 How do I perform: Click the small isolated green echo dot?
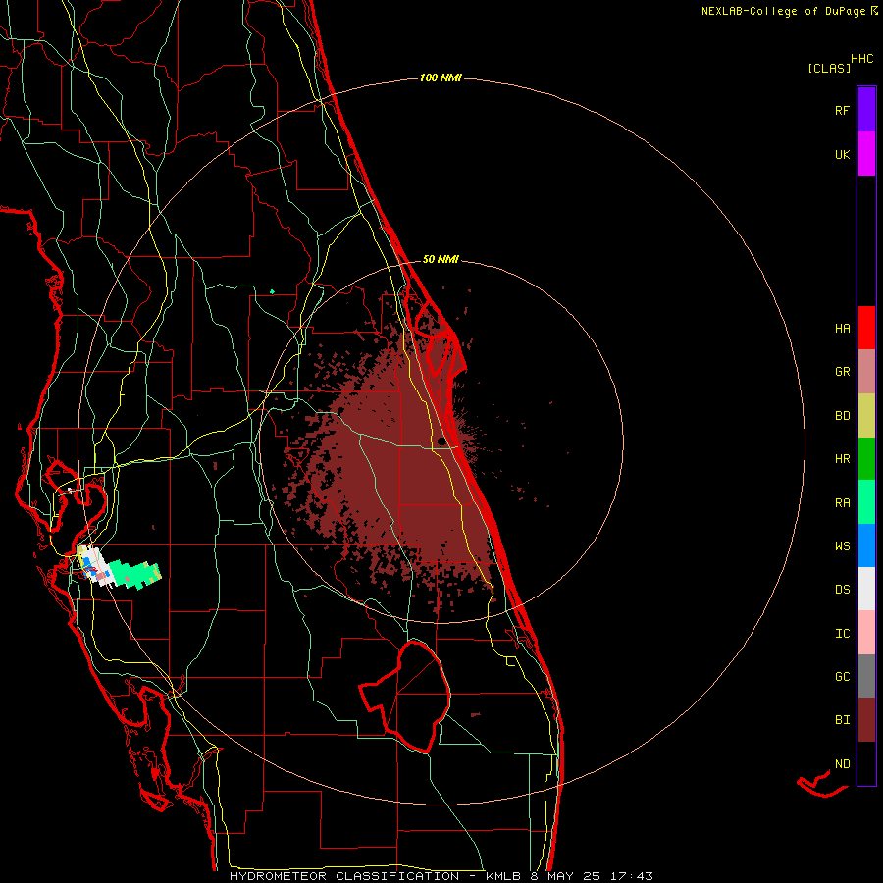272,291
